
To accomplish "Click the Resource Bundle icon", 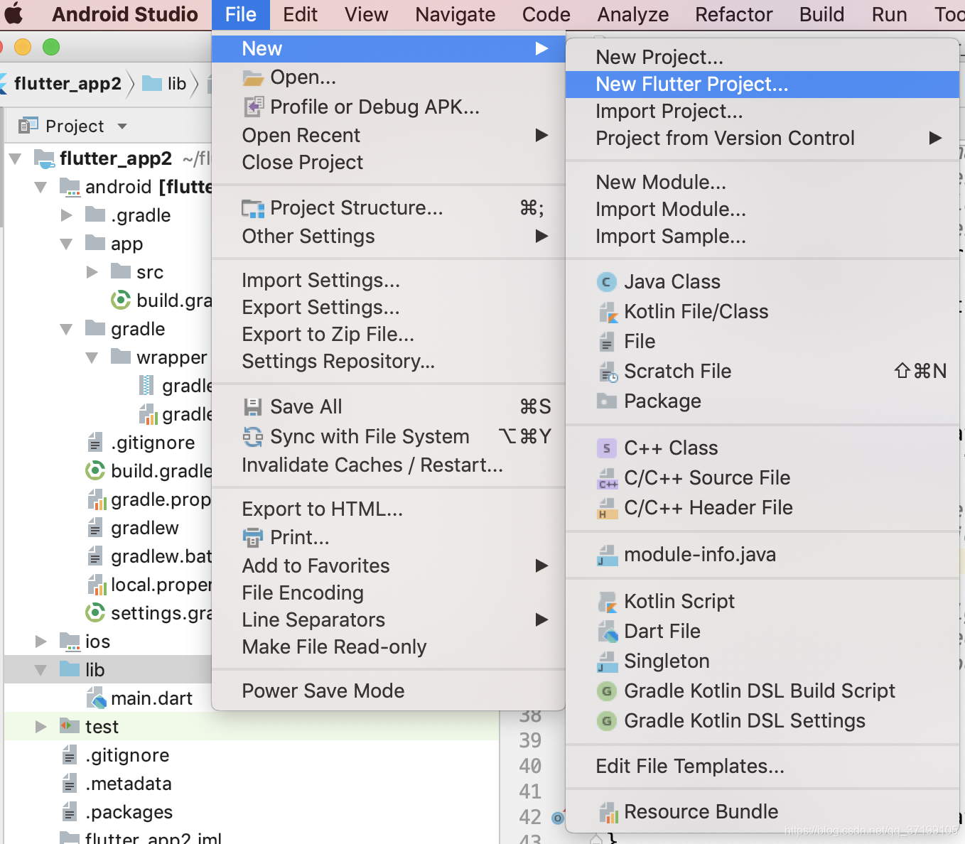I will [x=608, y=812].
